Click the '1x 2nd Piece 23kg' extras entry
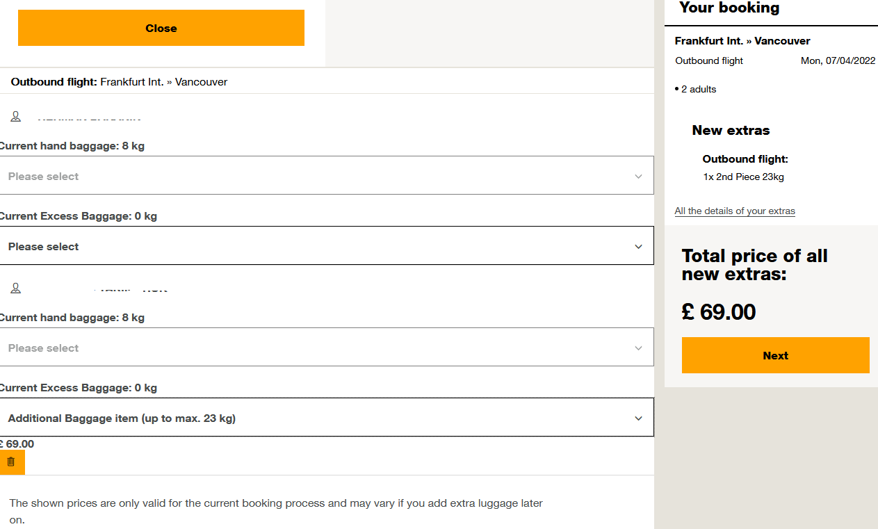878x529 pixels. (743, 177)
